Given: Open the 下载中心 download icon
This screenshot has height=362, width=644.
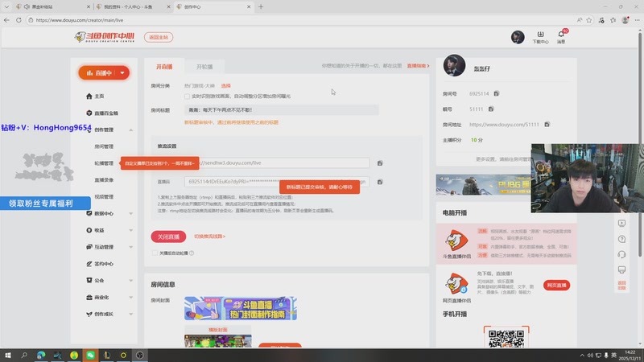Looking at the screenshot, I should coord(540,35).
